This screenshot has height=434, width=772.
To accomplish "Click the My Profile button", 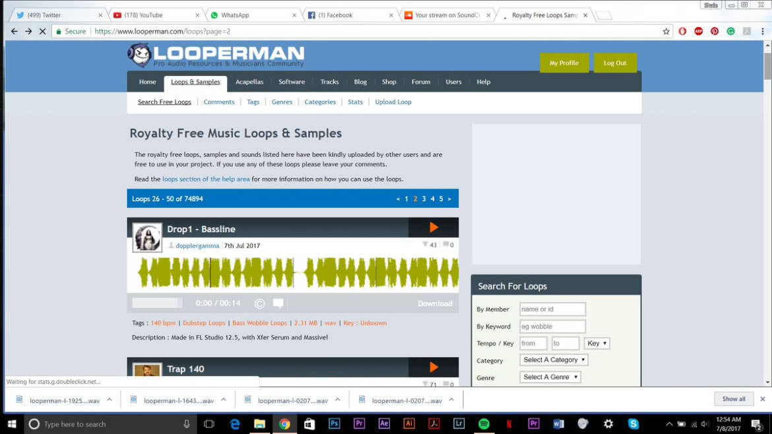I will click(564, 63).
